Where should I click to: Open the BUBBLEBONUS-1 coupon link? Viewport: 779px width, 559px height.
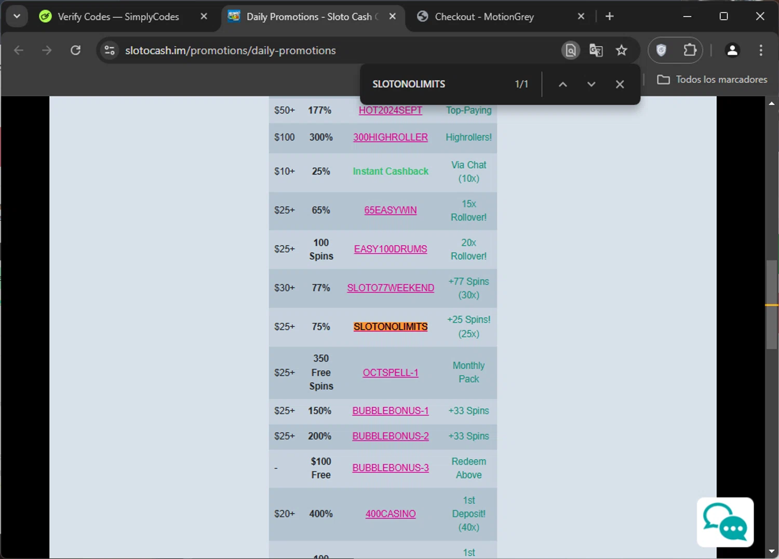[x=391, y=410]
